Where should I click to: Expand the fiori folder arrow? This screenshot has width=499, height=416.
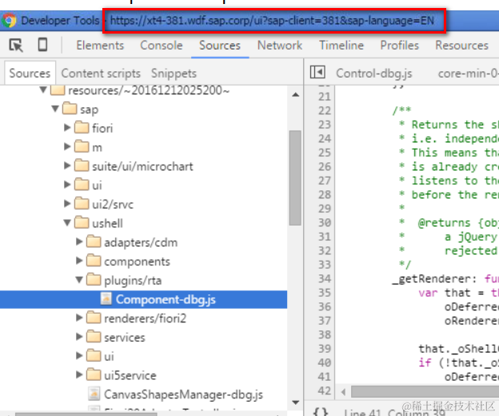[x=67, y=128]
